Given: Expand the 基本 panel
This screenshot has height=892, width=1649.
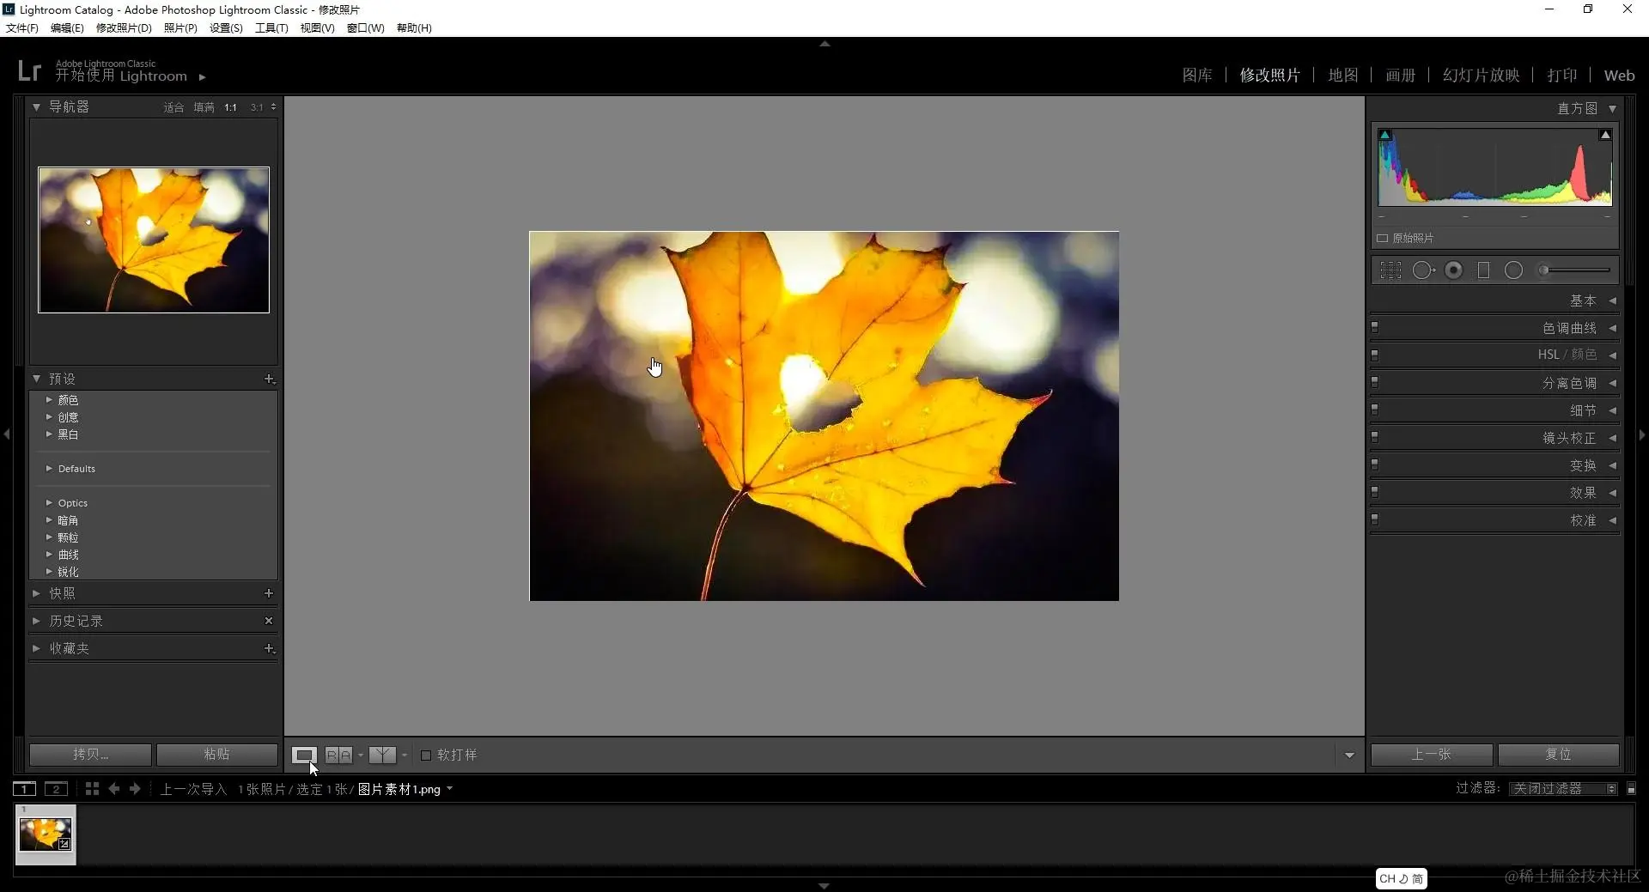Looking at the screenshot, I should 1613,300.
